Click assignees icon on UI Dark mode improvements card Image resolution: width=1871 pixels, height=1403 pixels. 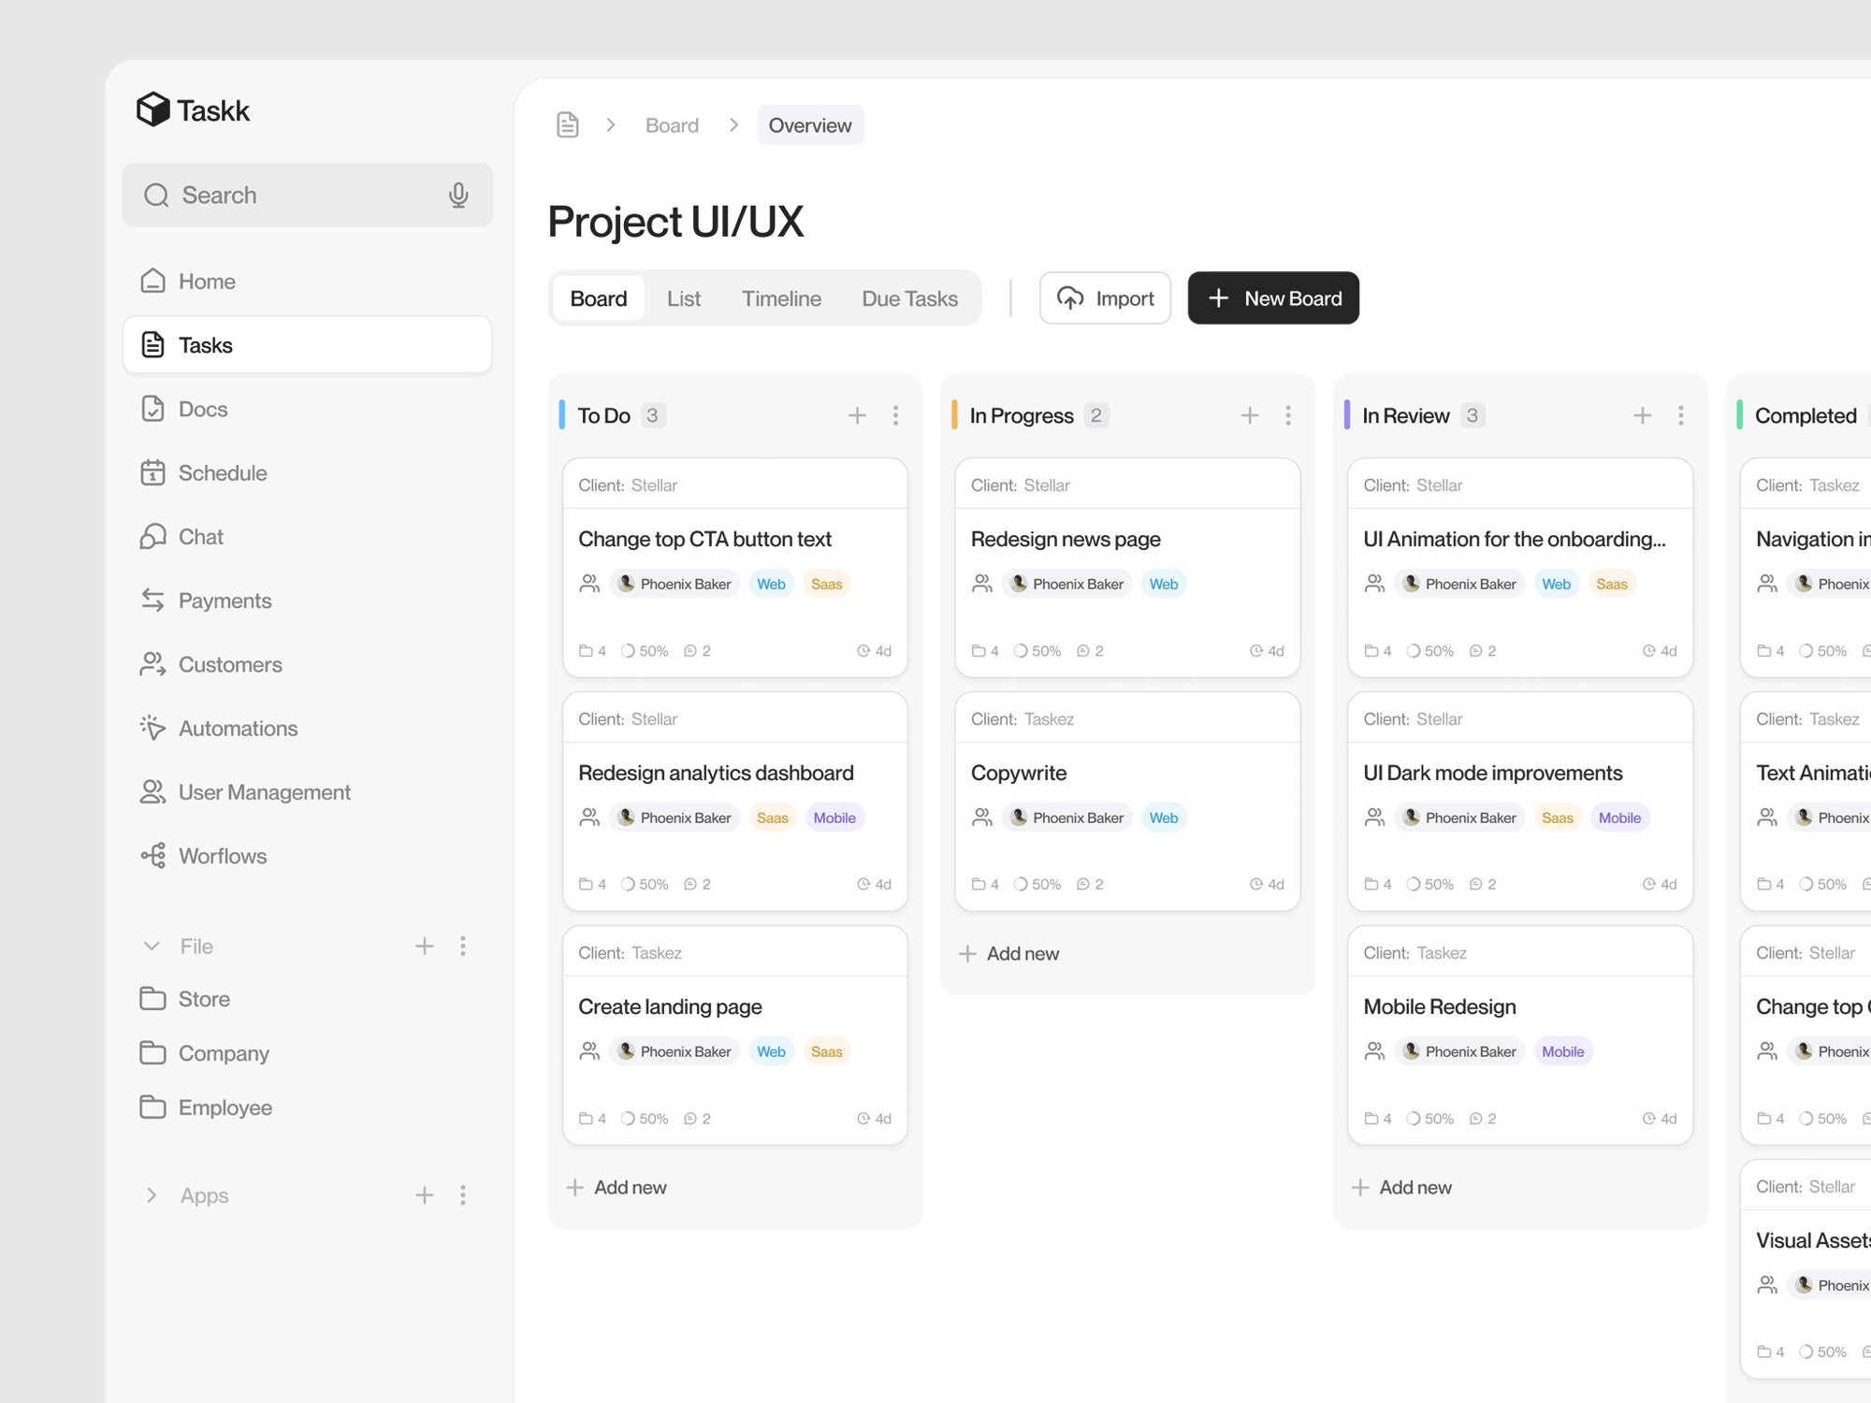(x=1374, y=817)
